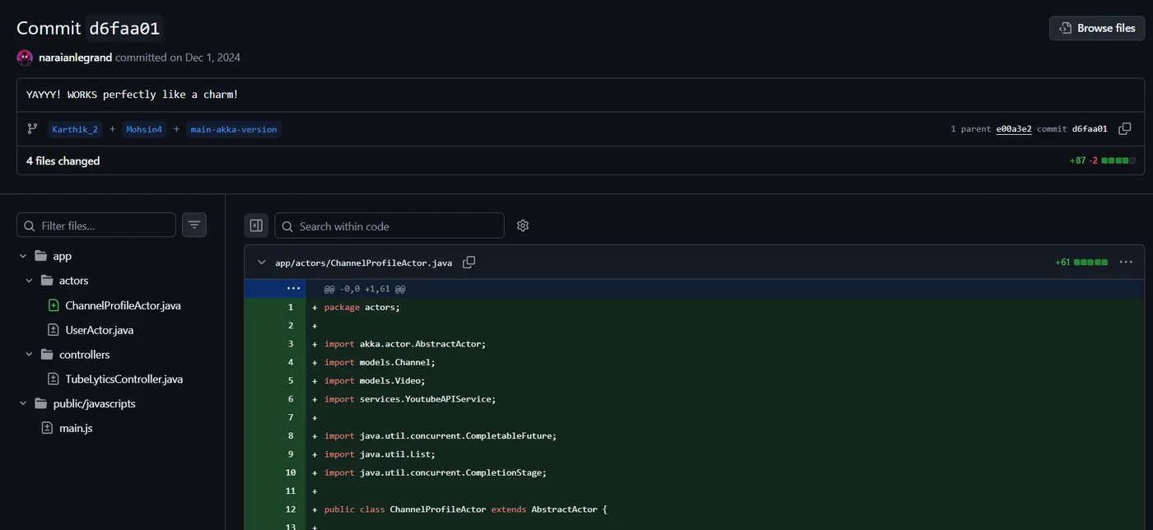Click 'import java.util.List;' line

pyautogui.click(x=380, y=454)
